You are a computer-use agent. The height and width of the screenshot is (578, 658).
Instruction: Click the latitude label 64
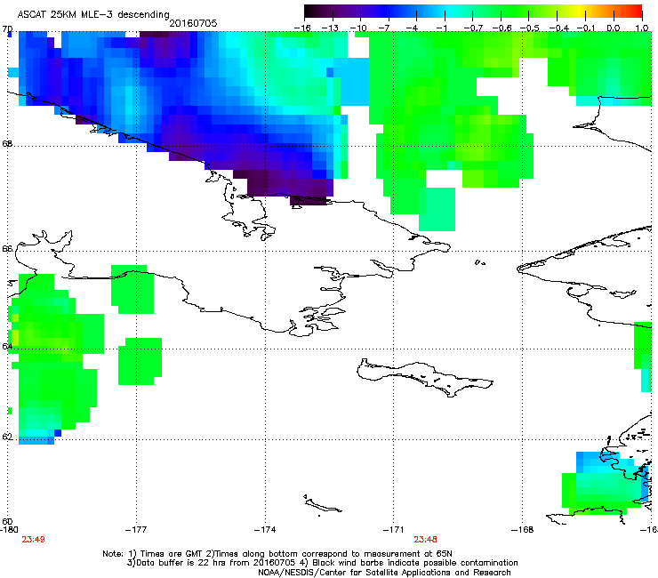point(7,346)
